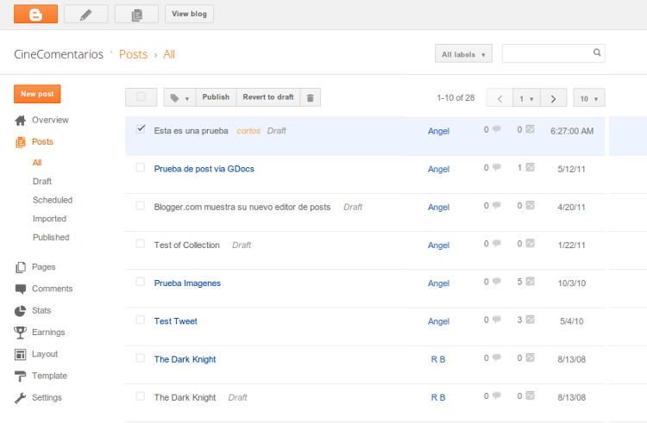
Task: Uncheck the 'Esta es una prueba' post checkbox
Action: (141, 129)
